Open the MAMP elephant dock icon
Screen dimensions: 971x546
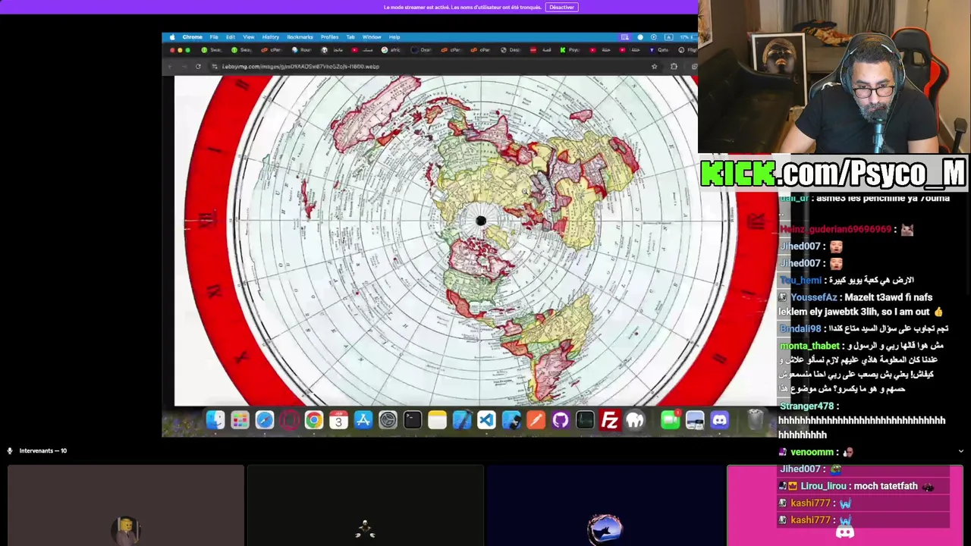click(x=635, y=420)
